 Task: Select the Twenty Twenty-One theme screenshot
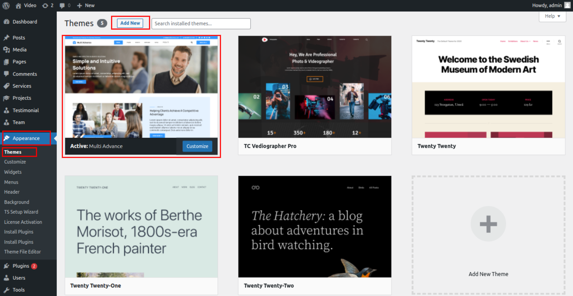pyautogui.click(x=141, y=227)
